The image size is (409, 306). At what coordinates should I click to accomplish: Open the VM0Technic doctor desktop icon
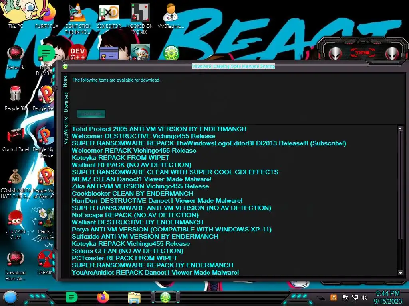pyautogui.click(x=171, y=16)
